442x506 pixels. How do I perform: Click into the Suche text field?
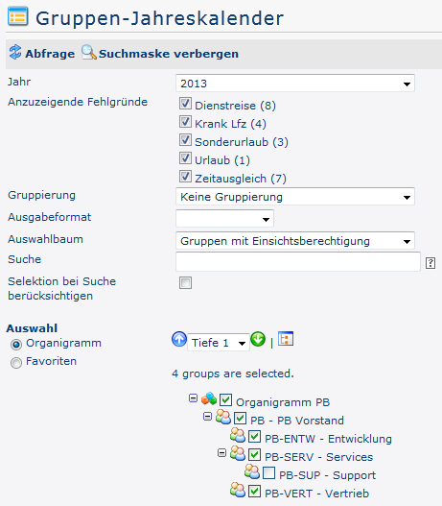click(x=298, y=262)
